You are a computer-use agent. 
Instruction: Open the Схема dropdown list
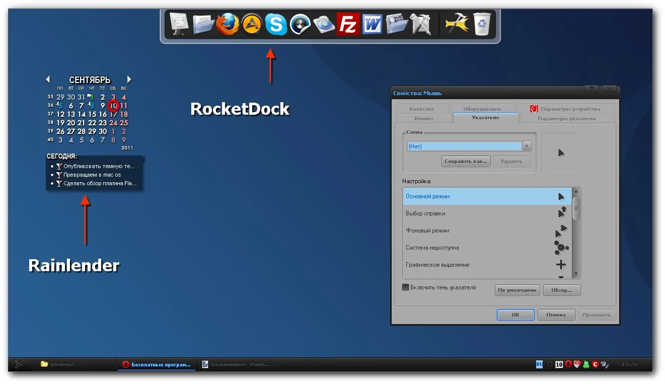click(527, 146)
